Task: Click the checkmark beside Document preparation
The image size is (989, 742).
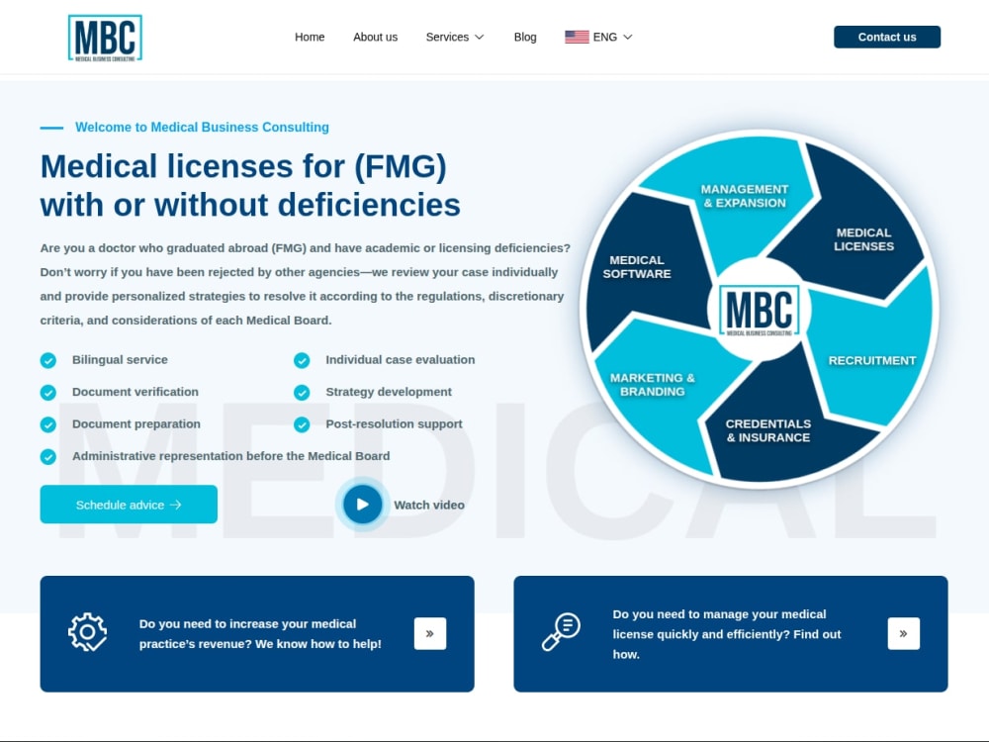Action: 47,424
